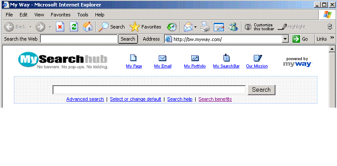The image size is (337, 166).
Task: Expand the Address bar dropdown
Action: (x=285, y=39)
